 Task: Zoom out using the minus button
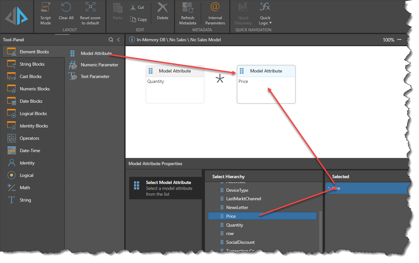[399, 40]
